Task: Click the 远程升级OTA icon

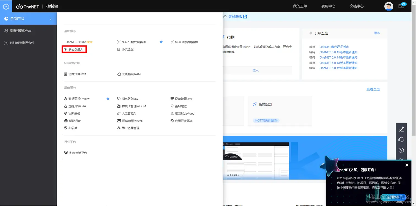Action: 65,106
